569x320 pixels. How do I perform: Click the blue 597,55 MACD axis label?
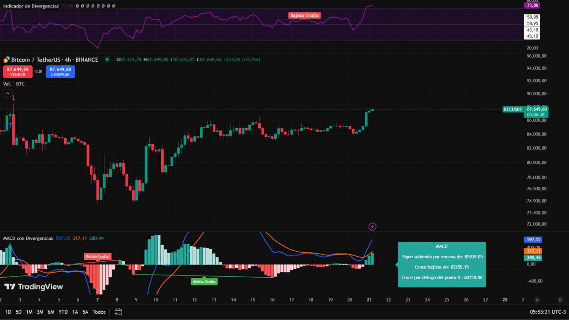click(x=533, y=240)
